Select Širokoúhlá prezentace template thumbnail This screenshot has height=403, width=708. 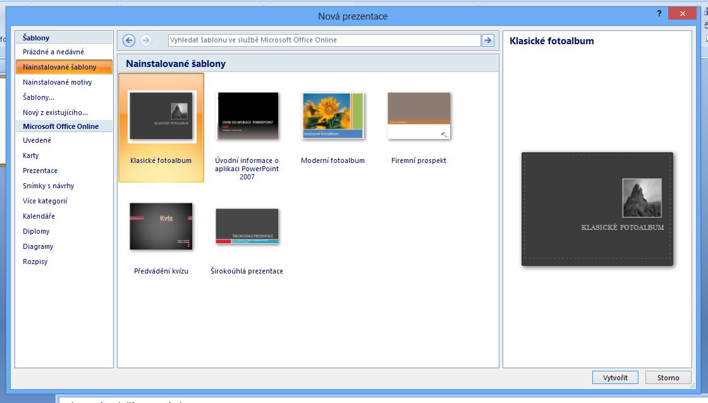(x=247, y=226)
